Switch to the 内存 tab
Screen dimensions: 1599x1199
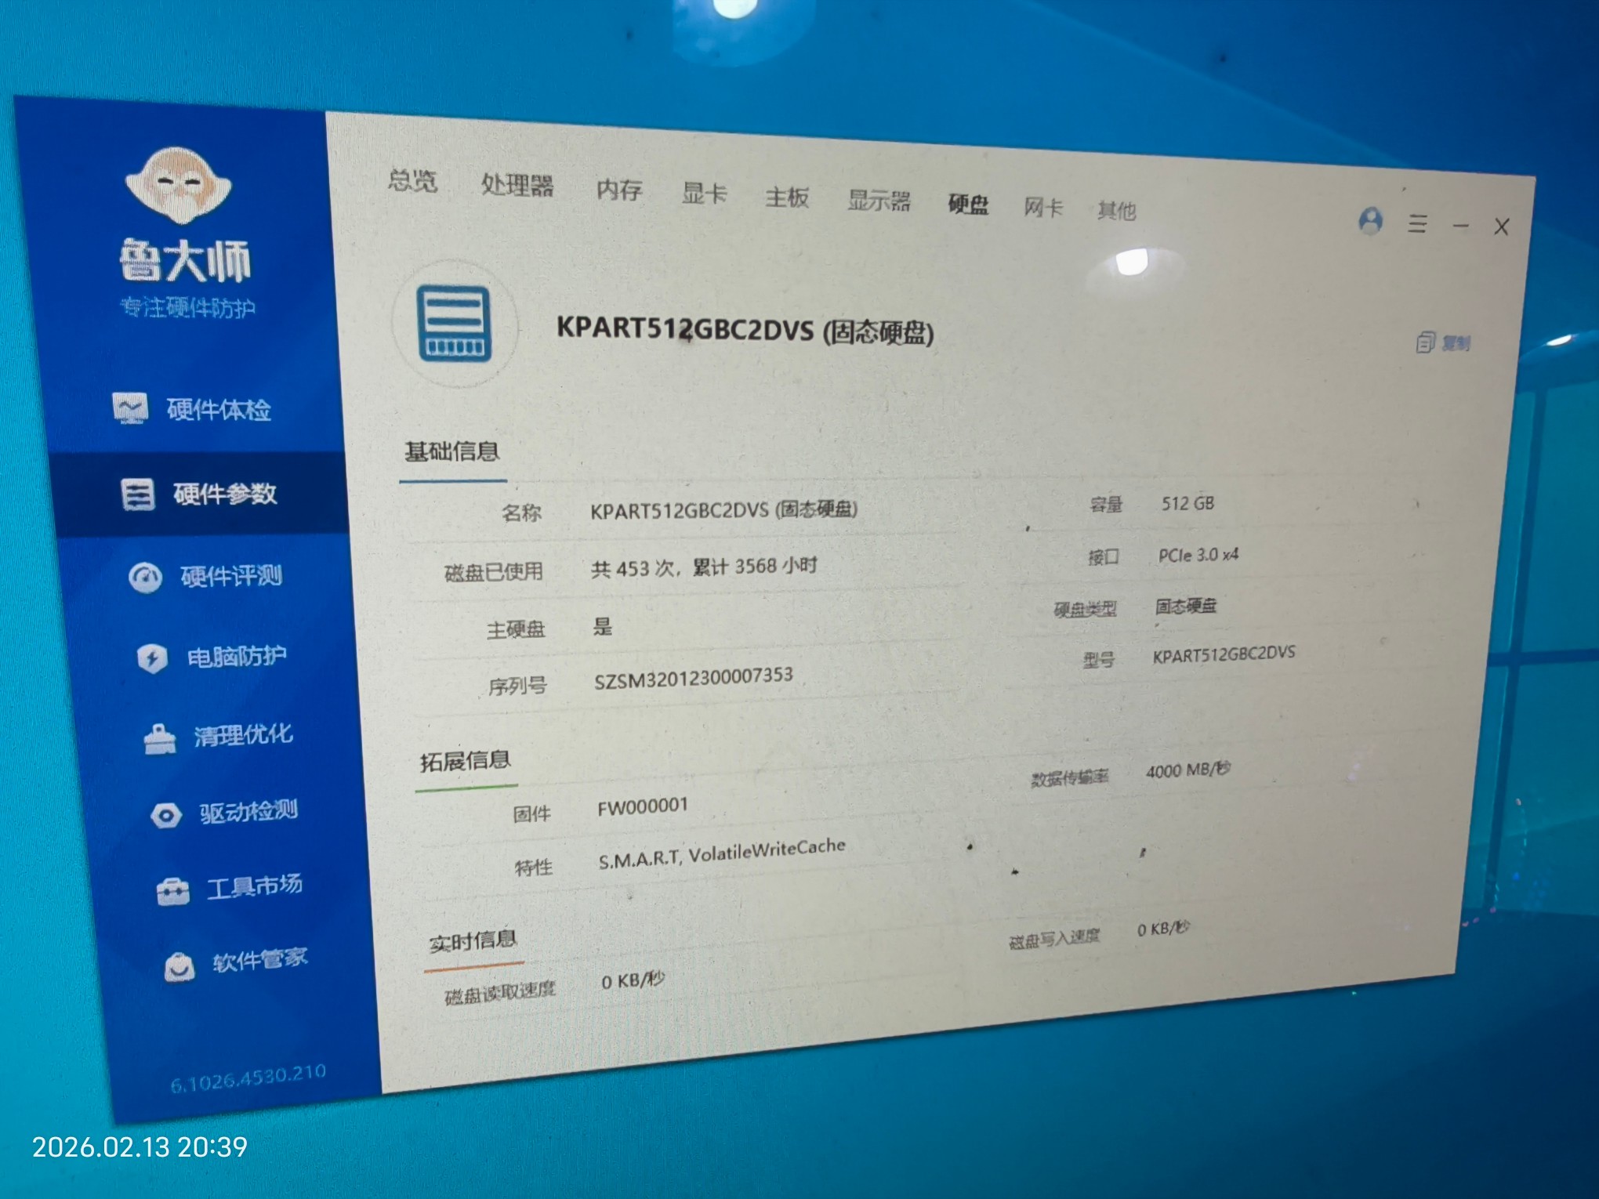619,190
